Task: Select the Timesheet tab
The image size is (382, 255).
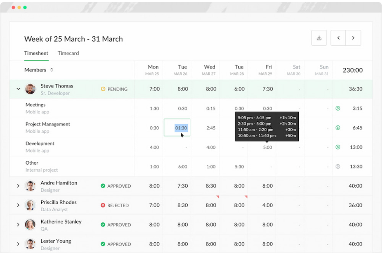Action: click(36, 53)
